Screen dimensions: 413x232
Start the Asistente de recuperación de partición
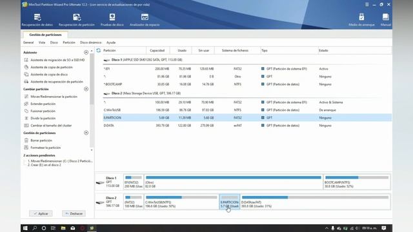click(54, 82)
